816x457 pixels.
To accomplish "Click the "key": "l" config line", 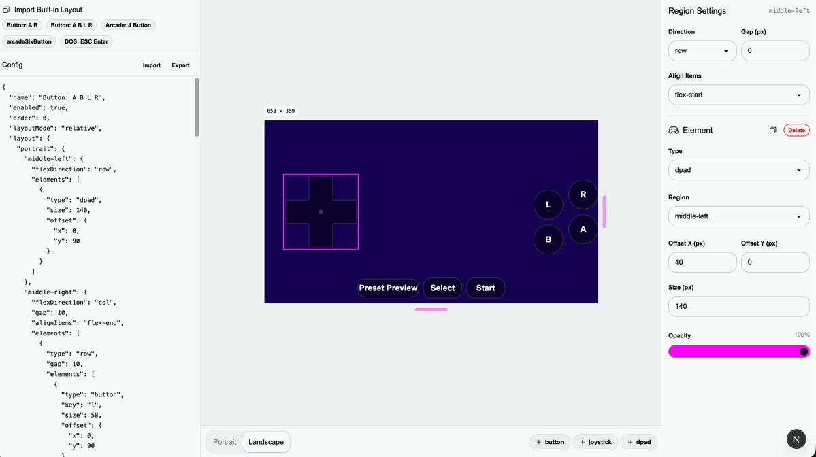I will [83, 405].
